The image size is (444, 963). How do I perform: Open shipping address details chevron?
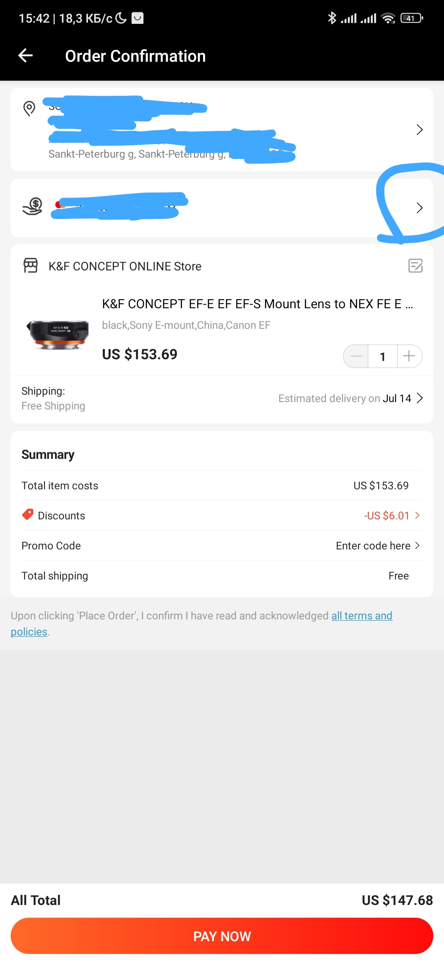pos(419,130)
